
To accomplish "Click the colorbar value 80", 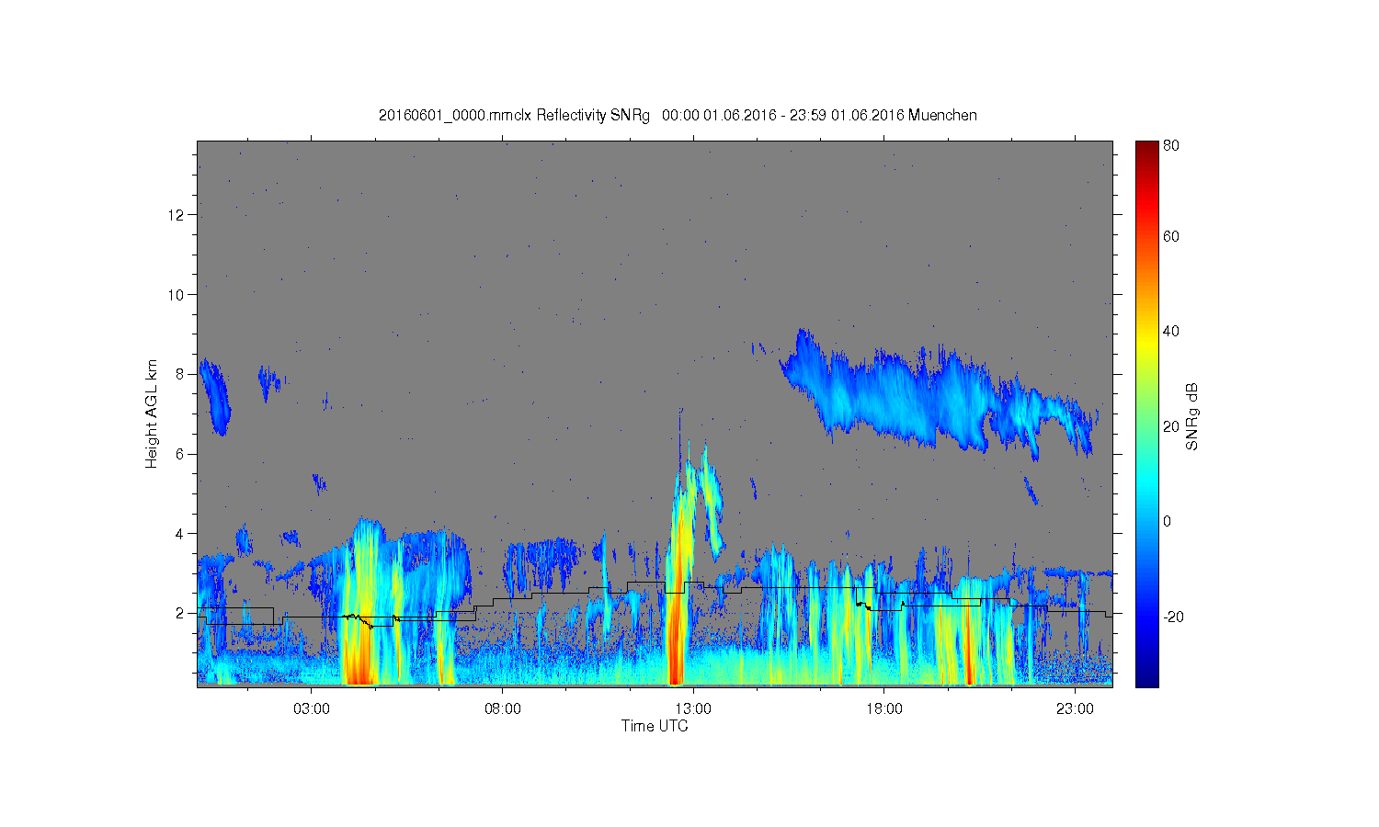I will 1170,145.
